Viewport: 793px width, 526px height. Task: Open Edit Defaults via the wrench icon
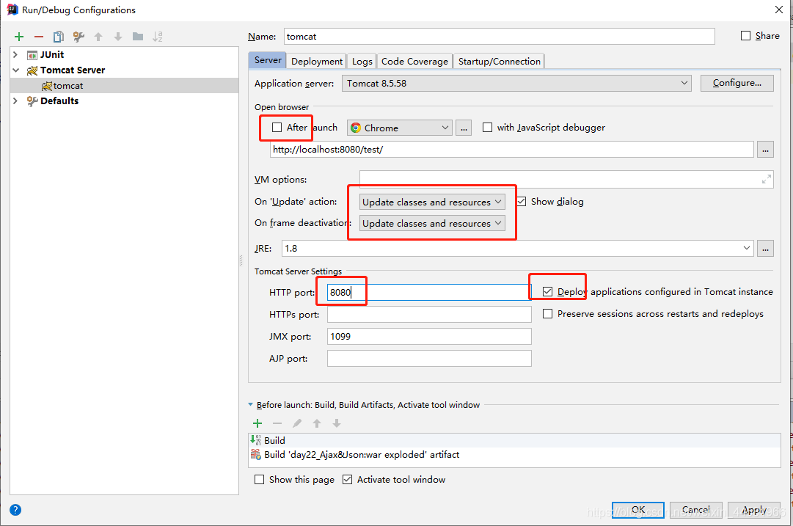[x=78, y=37]
